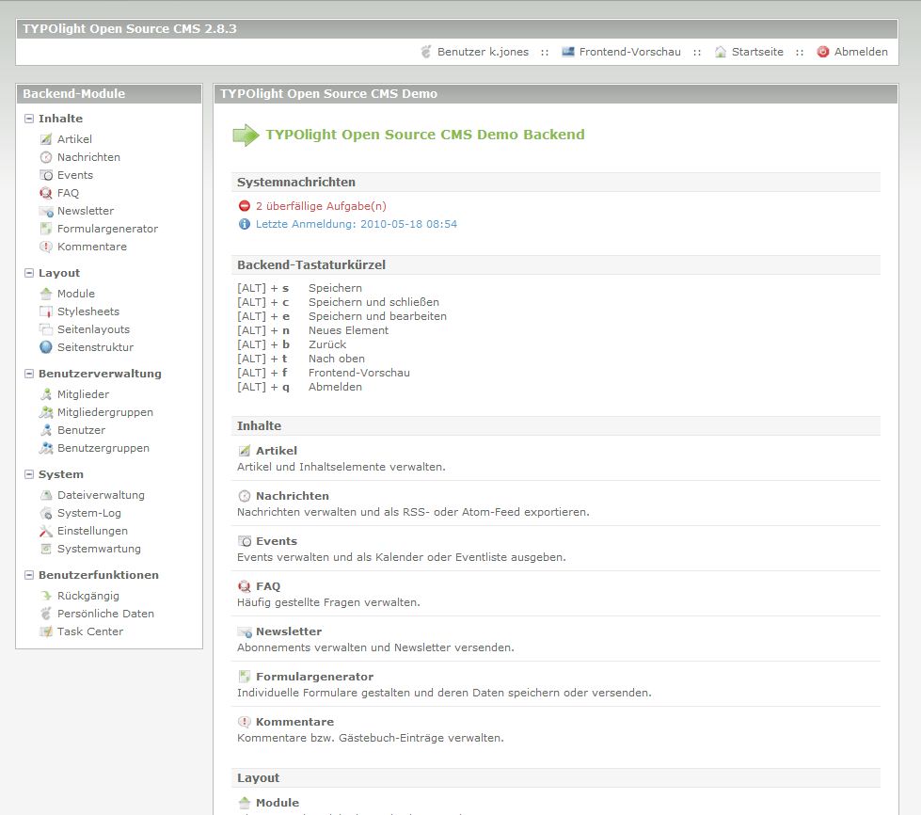
Task: Click the Rückgängig undo arrow icon
Action: [x=46, y=596]
